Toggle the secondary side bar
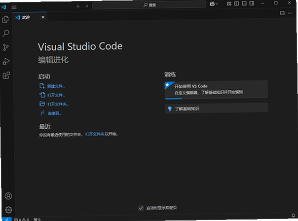 pyautogui.click(x=252, y=3)
